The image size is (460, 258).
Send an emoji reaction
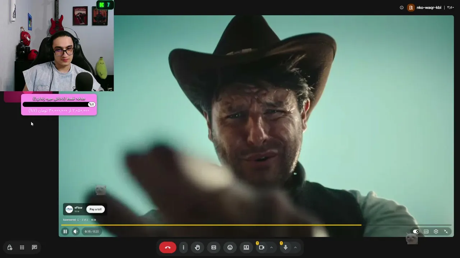[230, 247]
